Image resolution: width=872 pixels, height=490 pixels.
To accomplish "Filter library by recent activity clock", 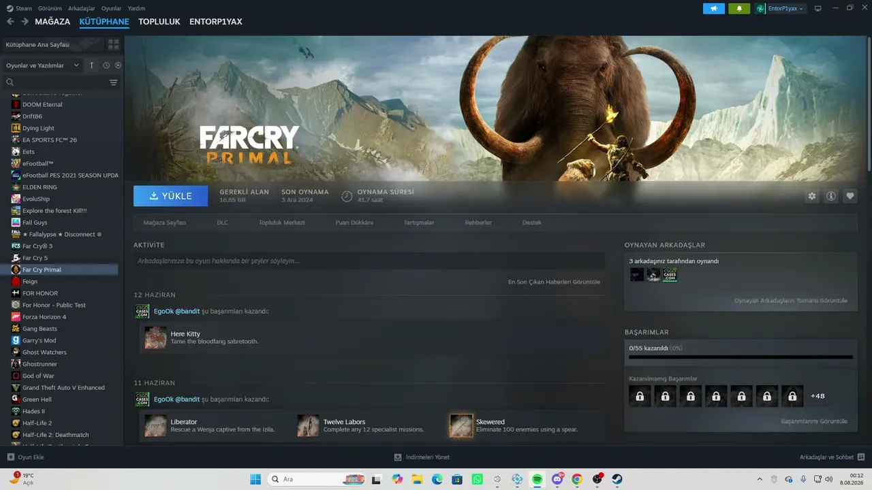I will [106, 65].
